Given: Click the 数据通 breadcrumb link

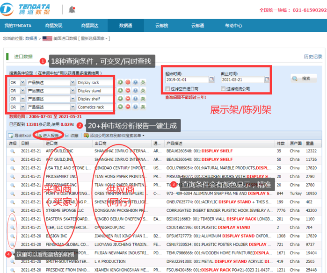Looking at the screenshot, I should [31, 38].
